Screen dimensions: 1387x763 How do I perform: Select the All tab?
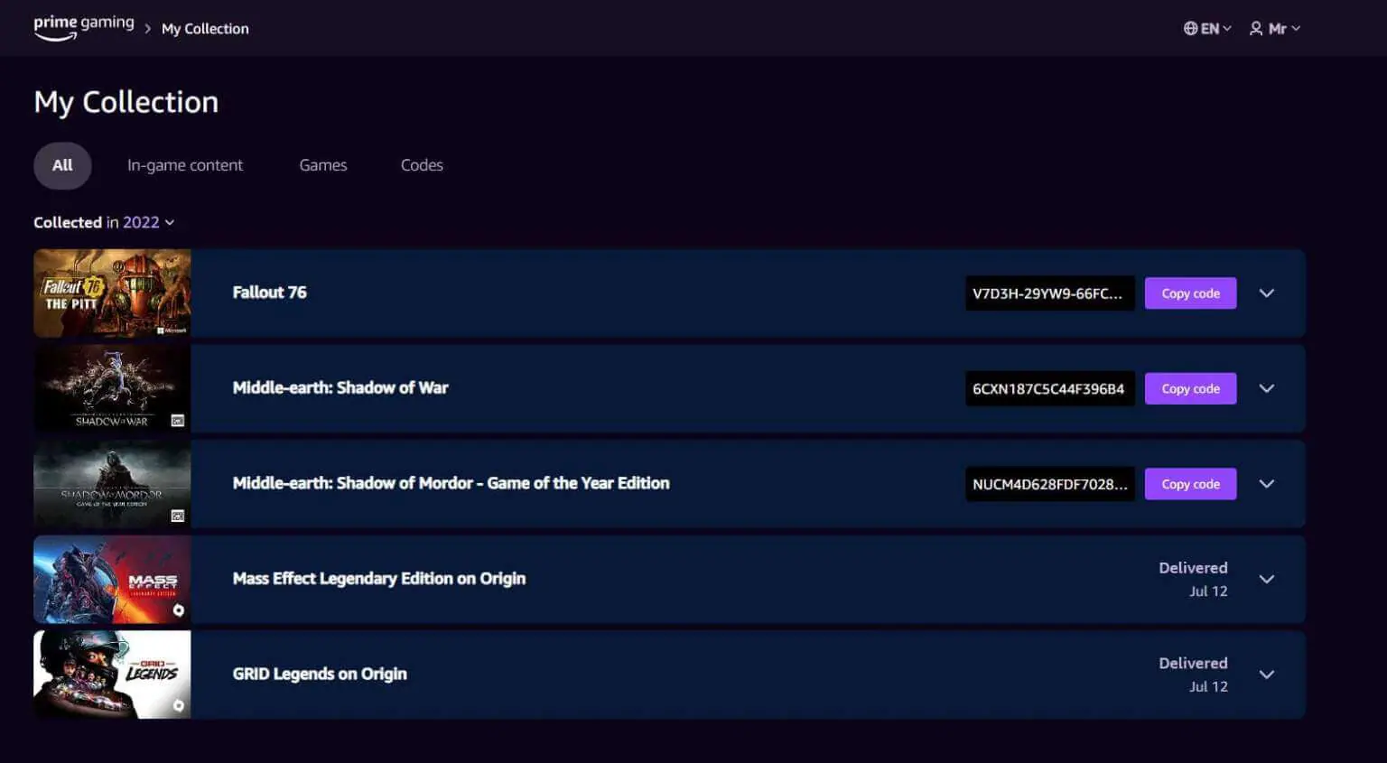[x=62, y=165]
